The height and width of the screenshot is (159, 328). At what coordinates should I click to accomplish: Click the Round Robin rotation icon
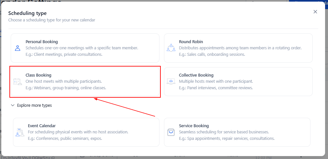point(171,48)
